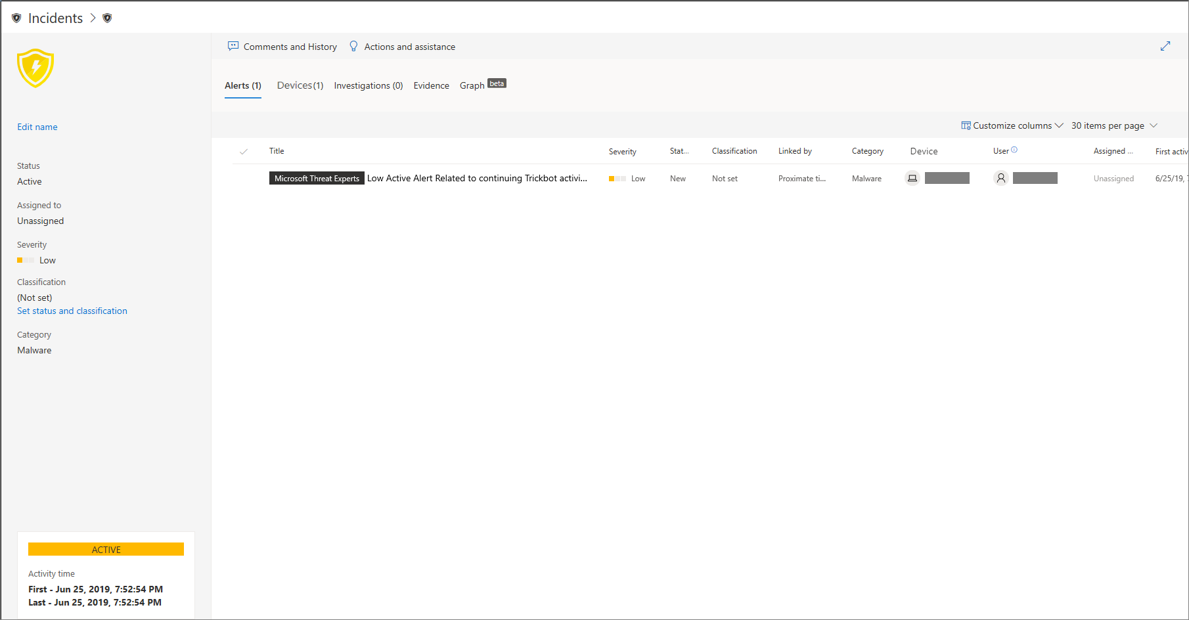Expand the panel with diagonal arrows icon
This screenshot has width=1189, height=620.
[1165, 46]
